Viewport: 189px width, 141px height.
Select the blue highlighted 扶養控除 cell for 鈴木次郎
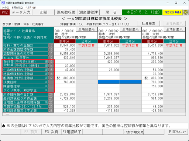tap(120, 82)
